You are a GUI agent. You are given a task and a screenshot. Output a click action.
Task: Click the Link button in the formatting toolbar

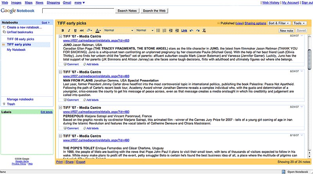pyautogui.click(x=184, y=30)
